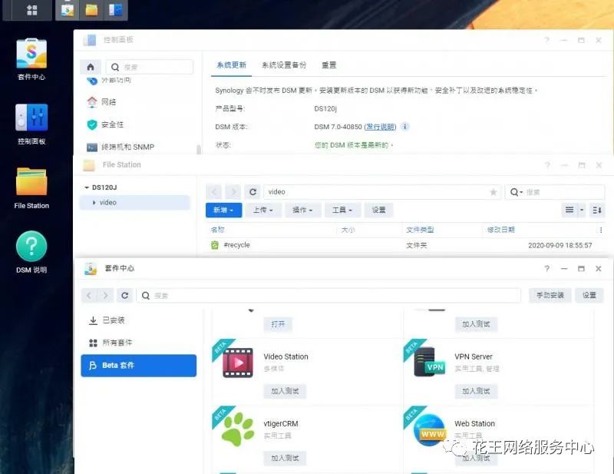
Task: Click scrollbar in Control Panel sidebar
Action: pos(199,149)
